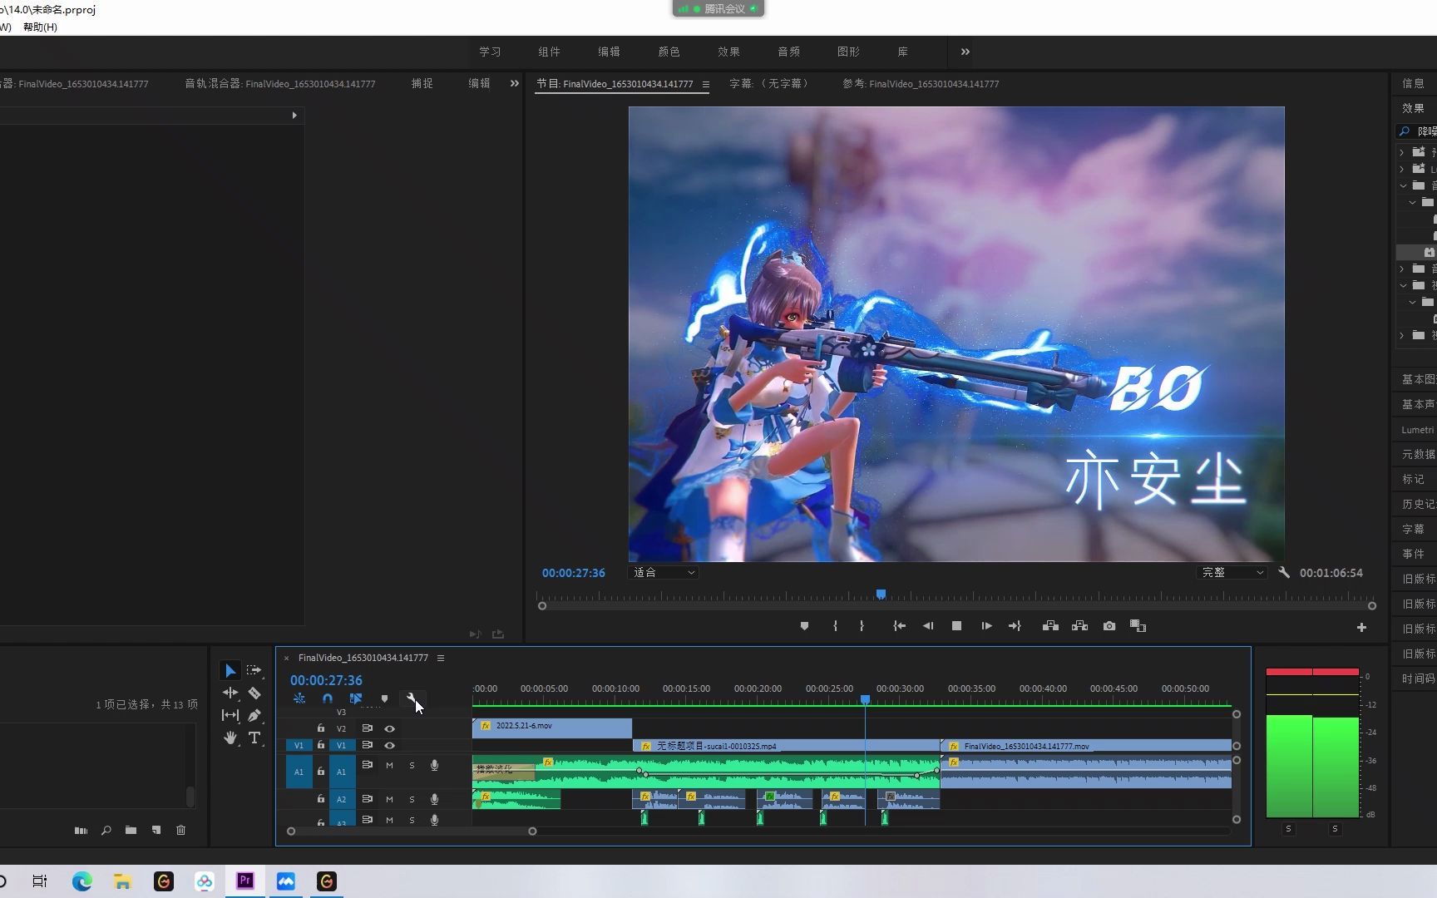Select the 2022.5.21-6.mov clip
Viewport: 1437px width, 898px height.
tap(552, 727)
